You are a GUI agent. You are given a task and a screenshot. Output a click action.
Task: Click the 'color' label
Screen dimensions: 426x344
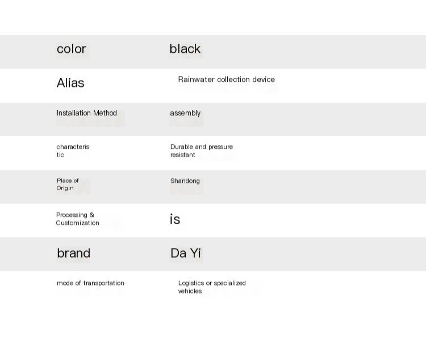coord(72,49)
